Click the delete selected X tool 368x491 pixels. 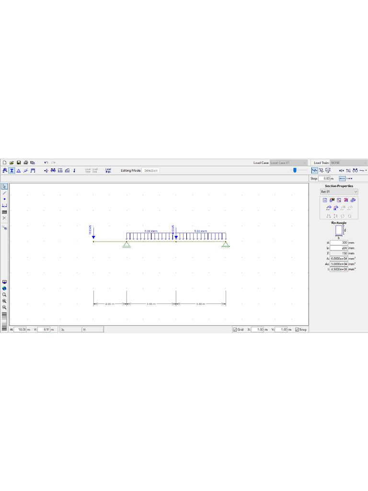(4, 218)
